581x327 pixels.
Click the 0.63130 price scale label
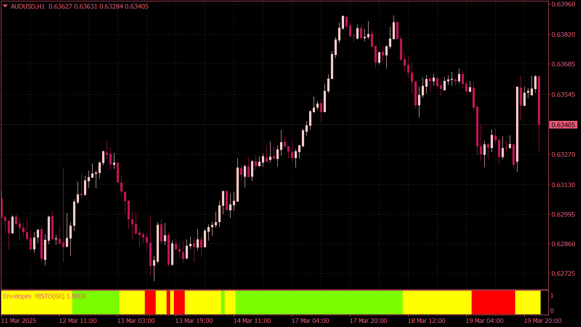click(563, 185)
